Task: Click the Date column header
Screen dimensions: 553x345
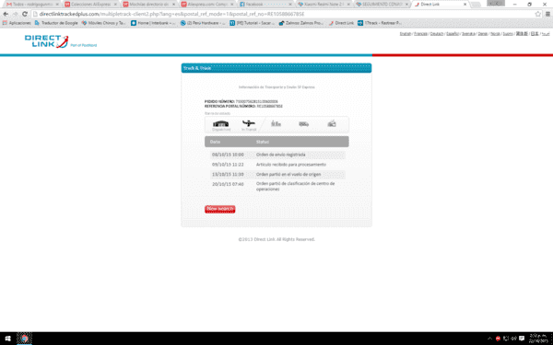Action: (215, 142)
